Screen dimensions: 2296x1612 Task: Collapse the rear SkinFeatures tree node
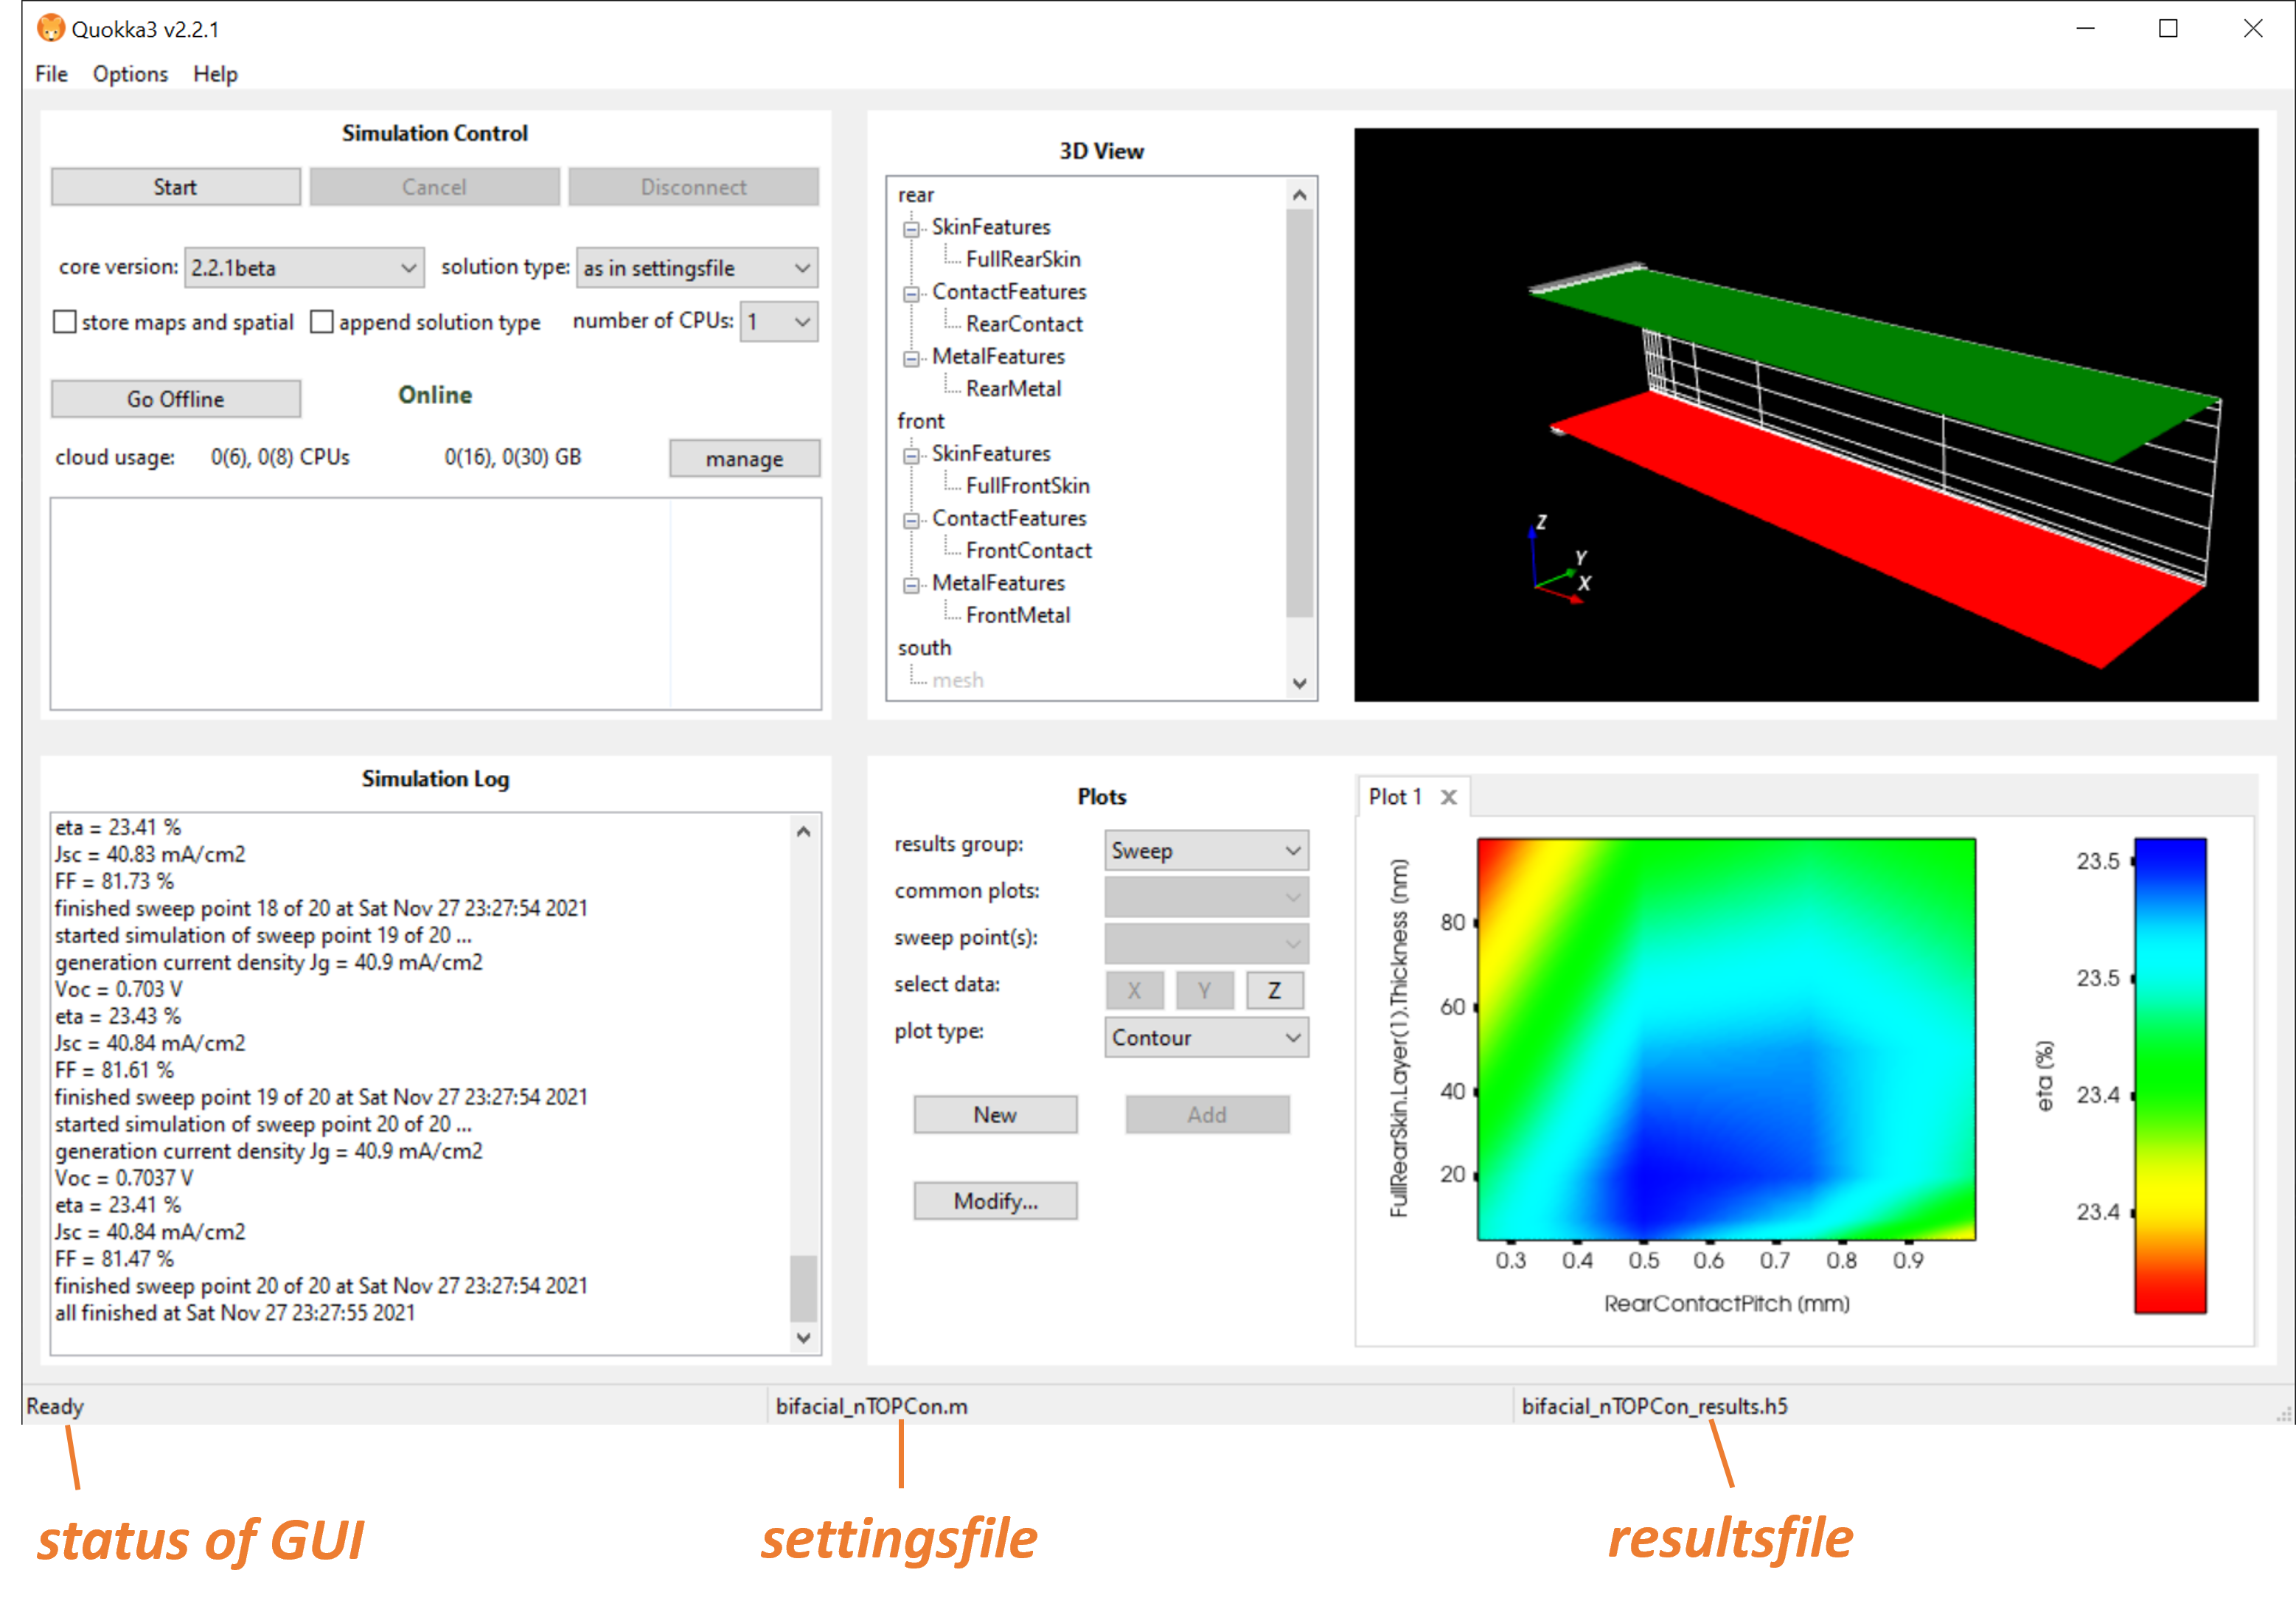pyautogui.click(x=911, y=229)
